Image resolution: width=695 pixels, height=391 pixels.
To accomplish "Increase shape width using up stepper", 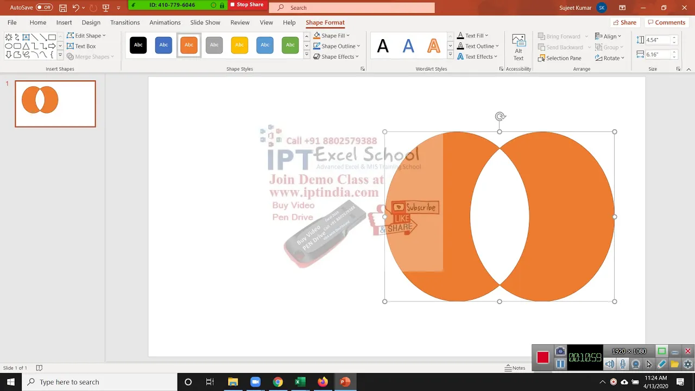I will click(674, 52).
